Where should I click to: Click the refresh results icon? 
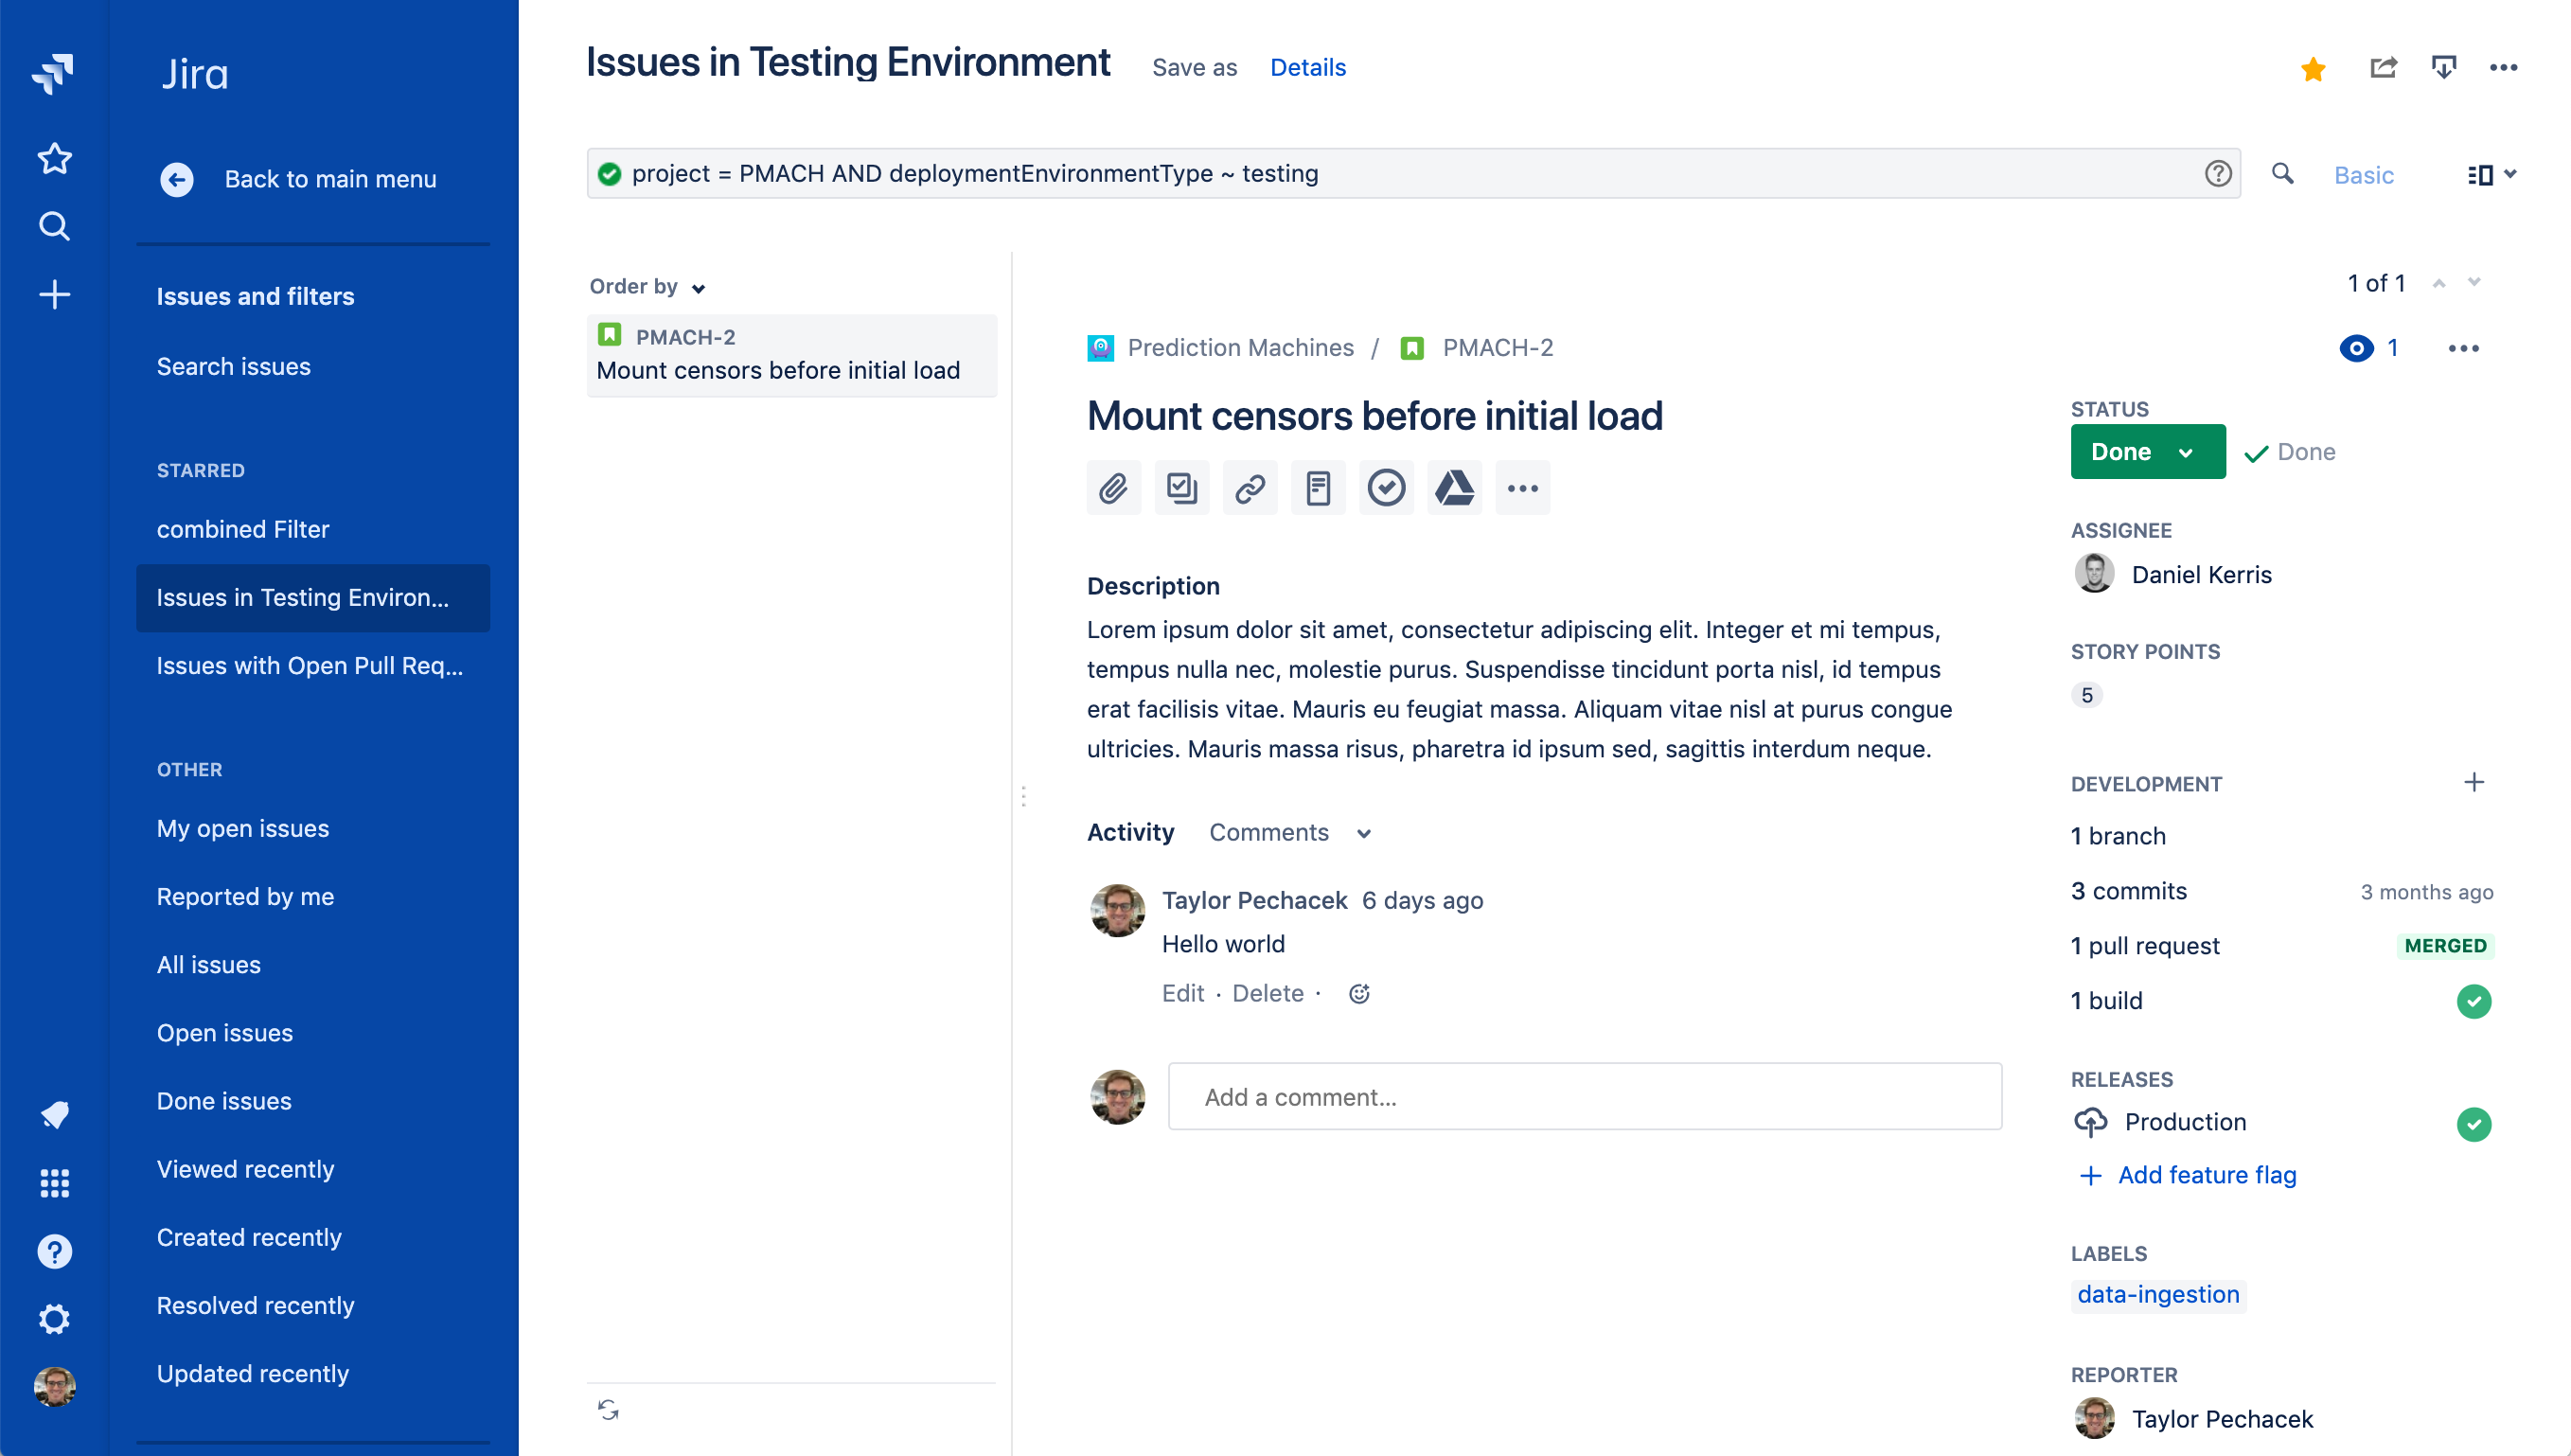608,1410
